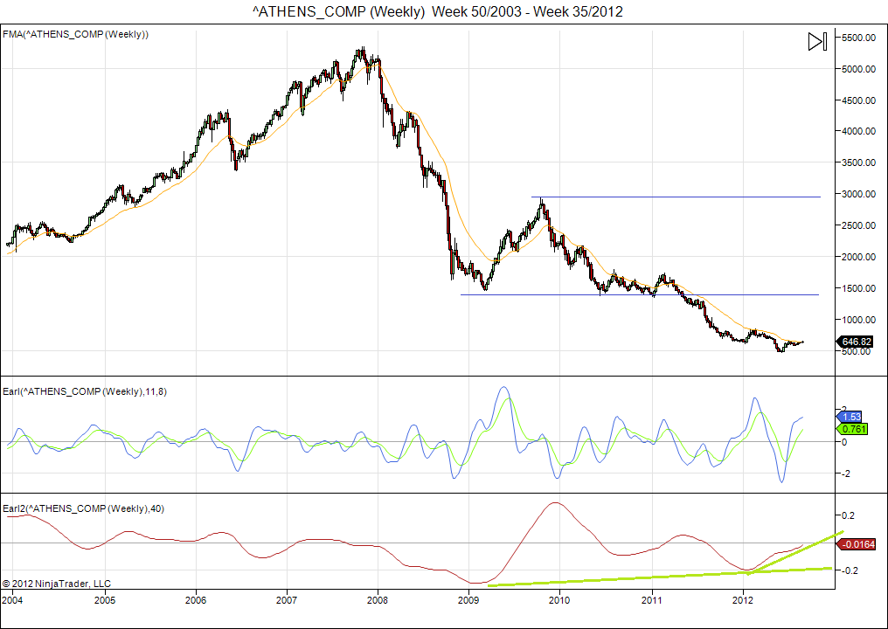Click the red -0.0164 value marker
The height and width of the screenshot is (629, 888).
tap(855, 545)
